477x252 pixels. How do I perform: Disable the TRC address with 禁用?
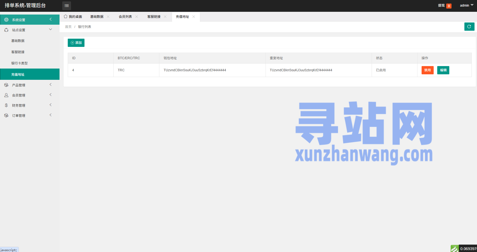[427, 70]
